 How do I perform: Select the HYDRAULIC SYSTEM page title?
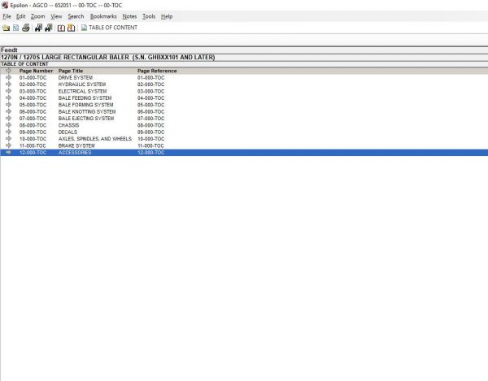click(x=82, y=84)
